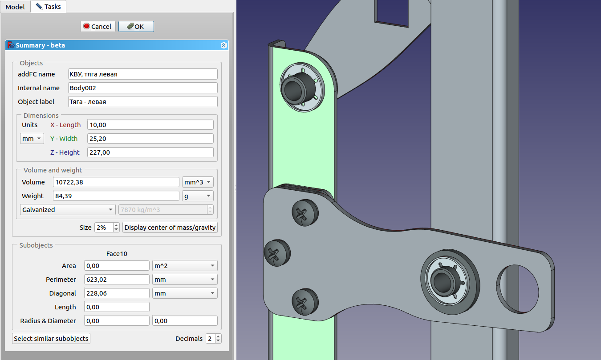Click Display center of mass/gravity button
Image resolution: width=601 pixels, height=360 pixels.
170,228
